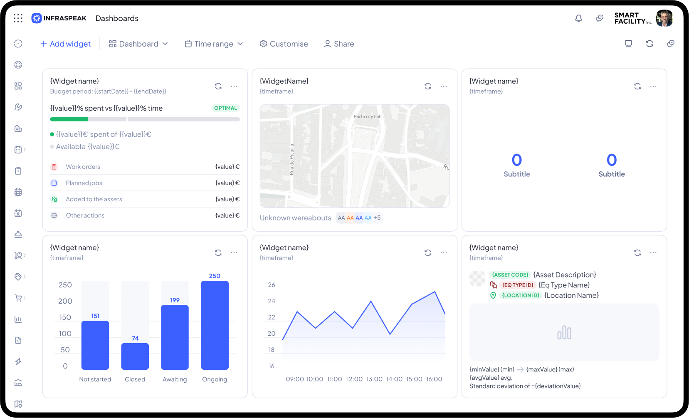The height and width of the screenshot is (418, 689).
Task: Refresh the map widget
Action: pyautogui.click(x=427, y=86)
